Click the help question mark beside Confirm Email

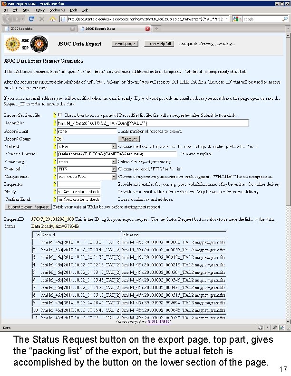point(55,199)
